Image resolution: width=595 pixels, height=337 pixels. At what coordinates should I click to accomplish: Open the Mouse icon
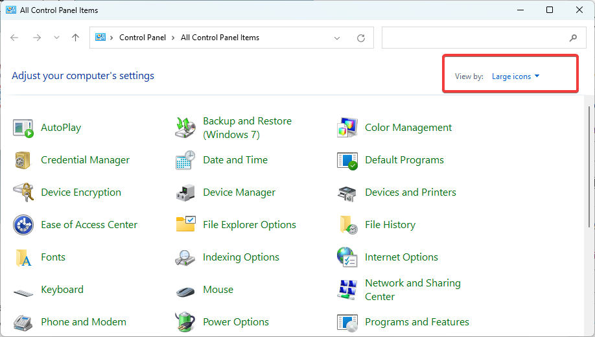click(185, 292)
